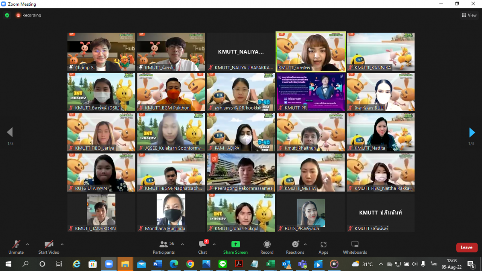The image size is (482, 271).
Task: Expand the arrow next to Participants
Action: point(182,244)
